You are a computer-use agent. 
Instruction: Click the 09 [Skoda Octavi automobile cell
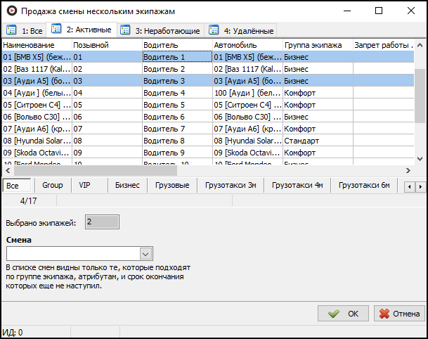247,153
